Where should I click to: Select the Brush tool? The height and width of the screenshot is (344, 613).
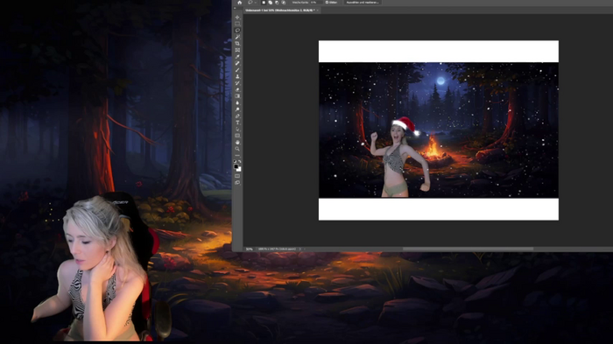click(x=237, y=70)
